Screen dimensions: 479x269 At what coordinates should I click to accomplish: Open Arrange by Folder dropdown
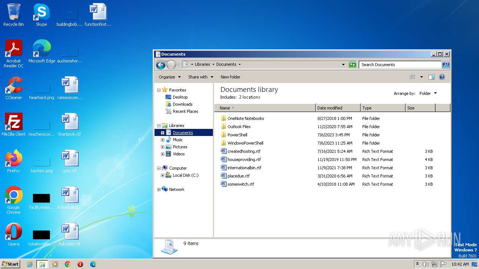(428, 93)
